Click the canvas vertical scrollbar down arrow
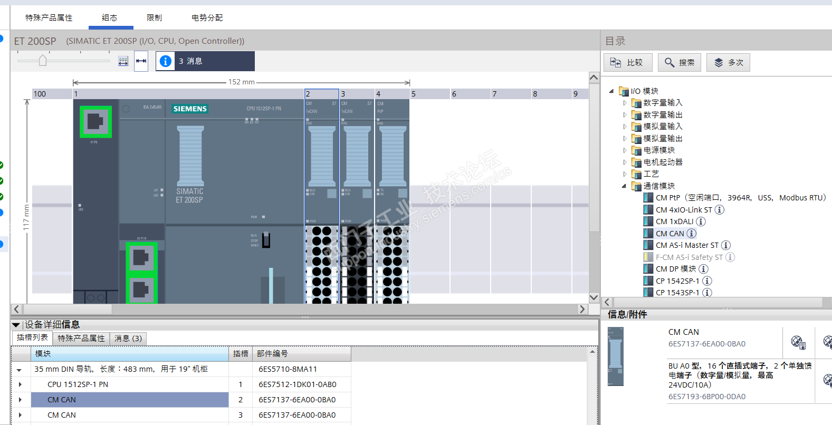This screenshot has width=832, height=425. pyautogui.click(x=594, y=297)
